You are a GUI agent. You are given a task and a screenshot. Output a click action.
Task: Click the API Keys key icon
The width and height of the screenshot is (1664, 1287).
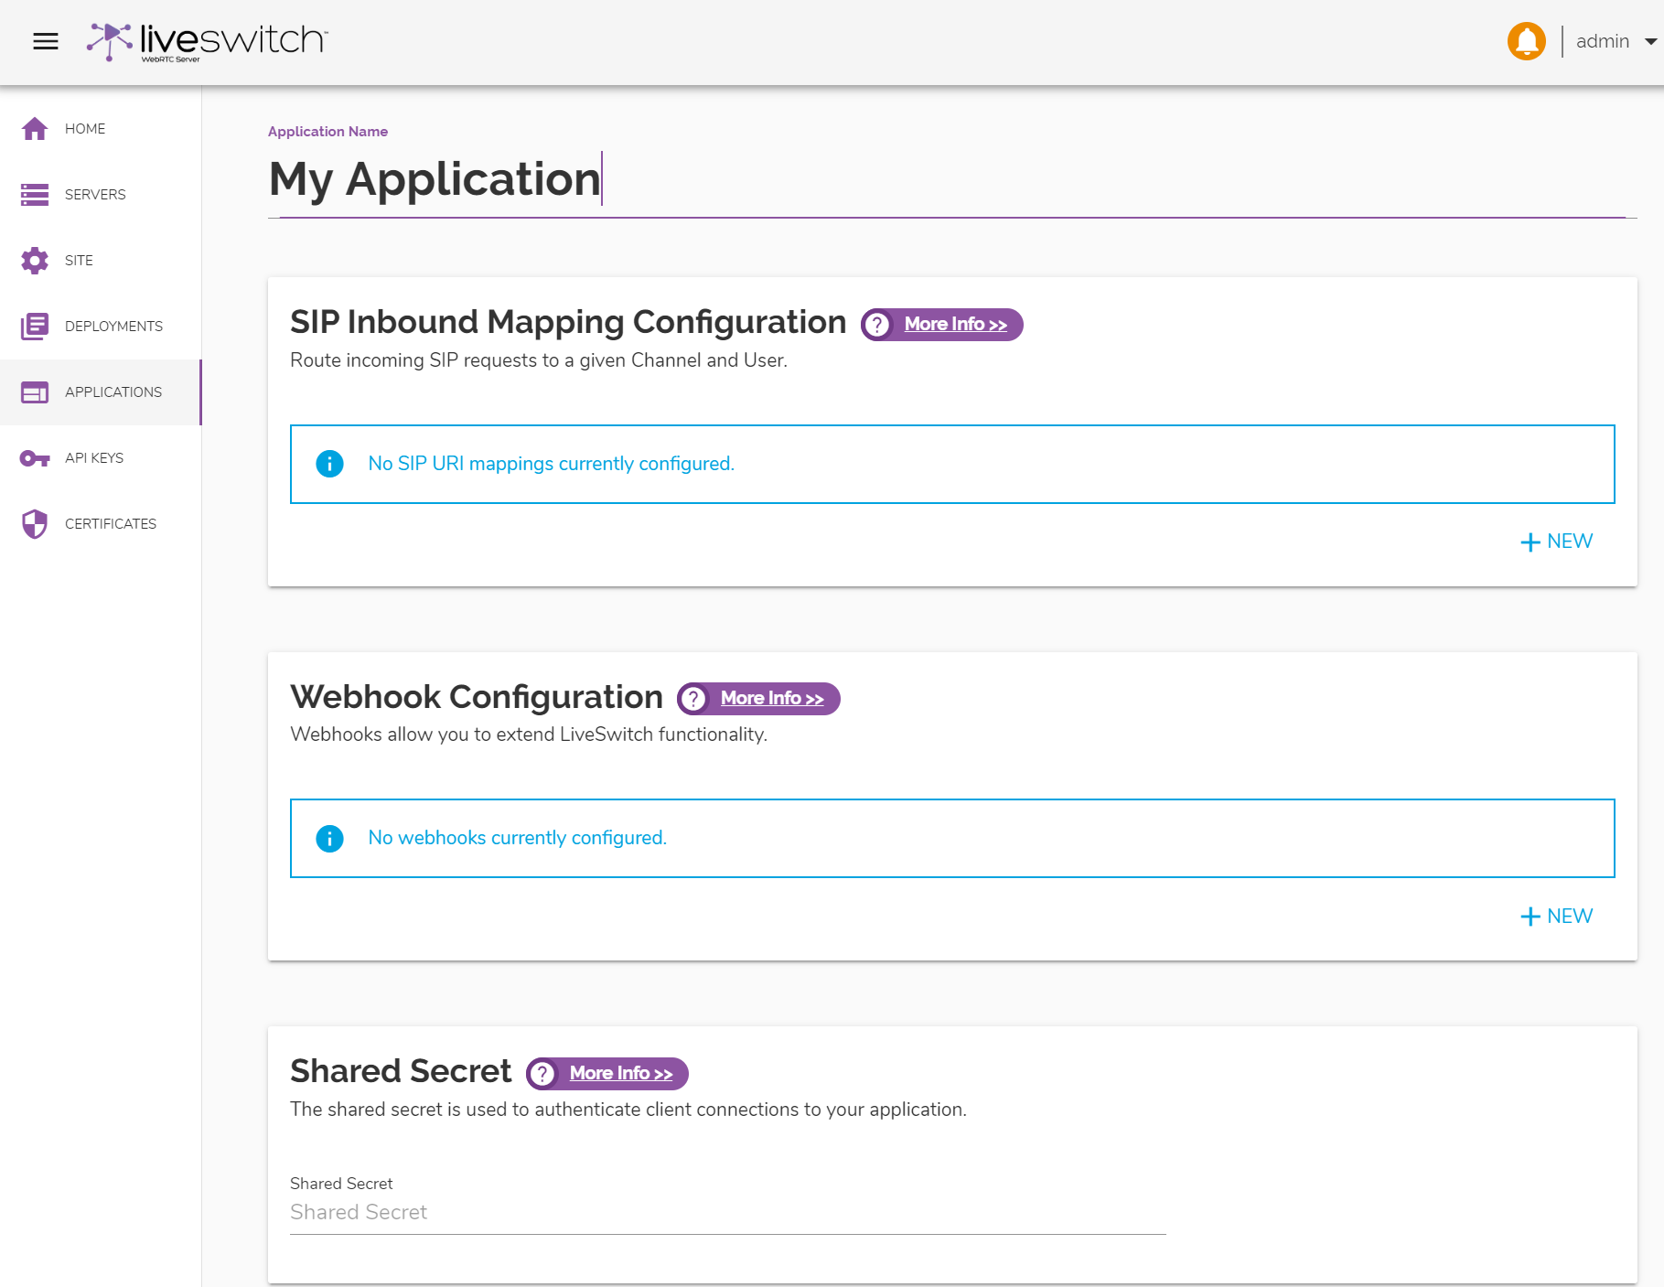point(35,458)
